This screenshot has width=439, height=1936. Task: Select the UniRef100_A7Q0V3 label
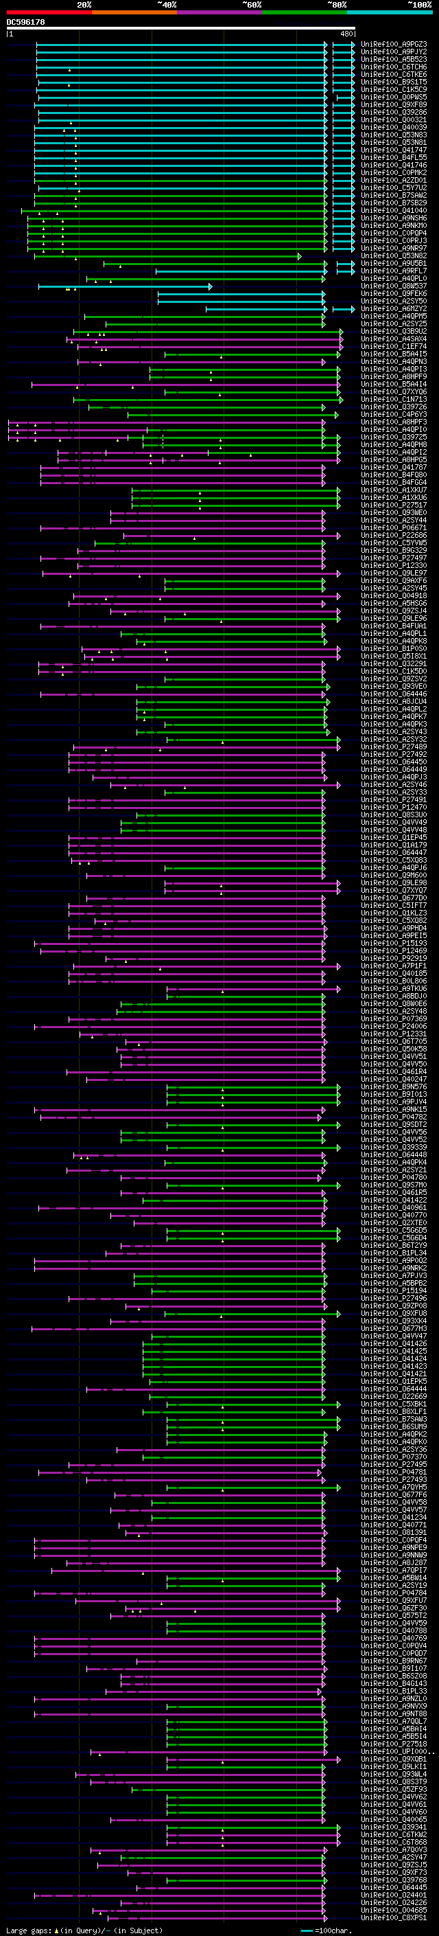pyautogui.click(x=394, y=1849)
